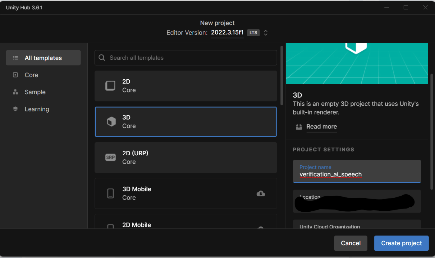
Task: Open the Learning templates category
Action: [x=43, y=109]
